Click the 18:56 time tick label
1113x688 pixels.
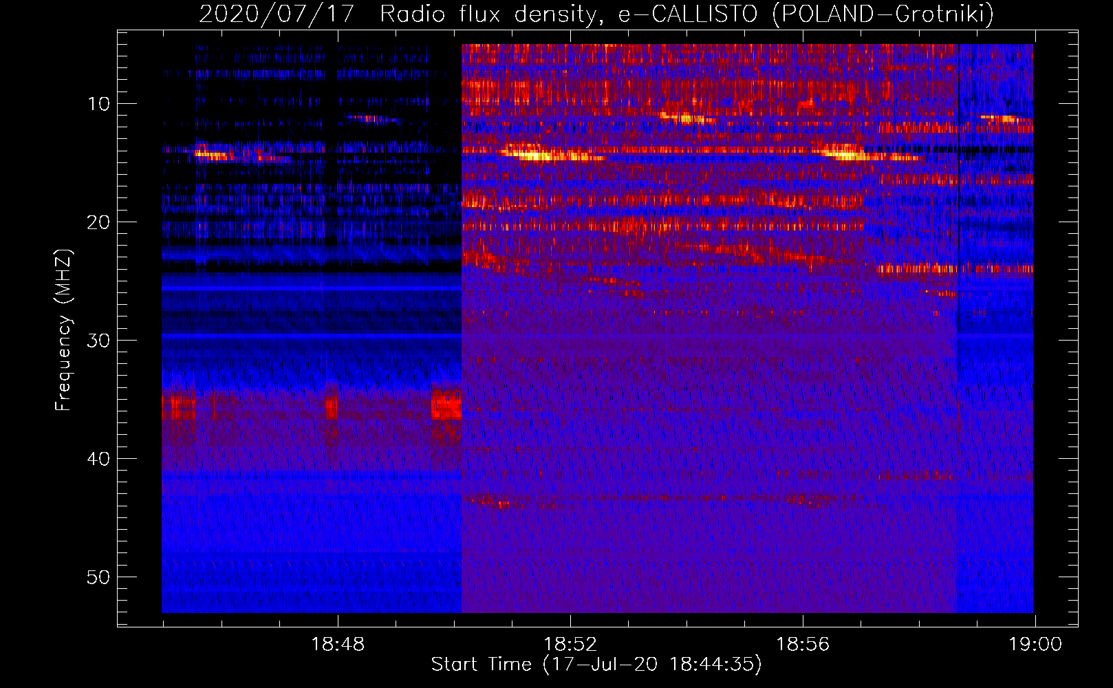point(803,645)
